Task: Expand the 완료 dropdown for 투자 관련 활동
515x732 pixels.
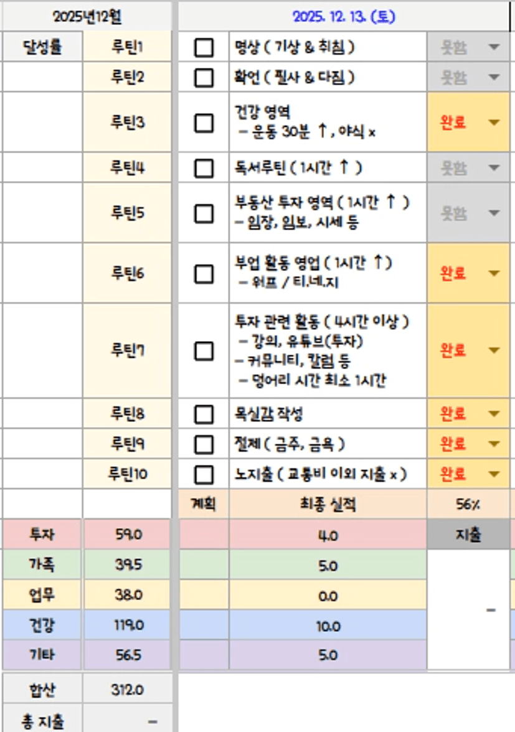Action: pos(494,350)
